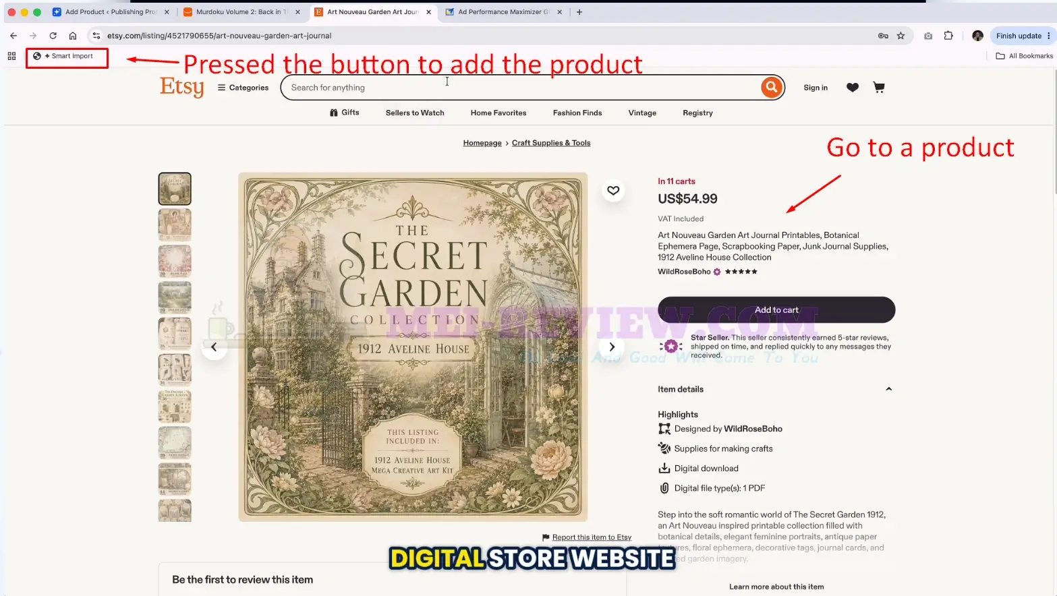Select the second product thumbnail image
Image resolution: width=1057 pixels, height=596 pixels.
pyautogui.click(x=175, y=225)
